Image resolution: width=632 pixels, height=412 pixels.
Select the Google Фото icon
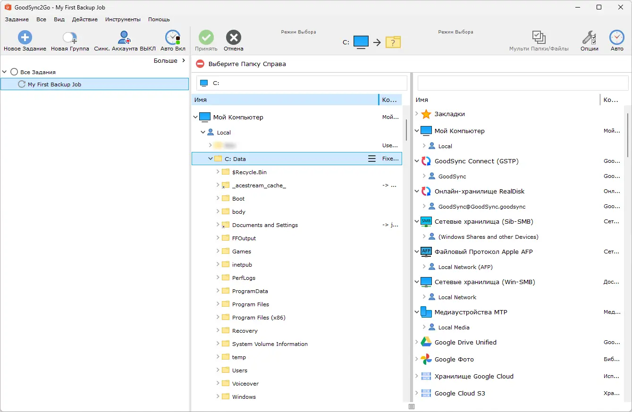pyautogui.click(x=426, y=360)
